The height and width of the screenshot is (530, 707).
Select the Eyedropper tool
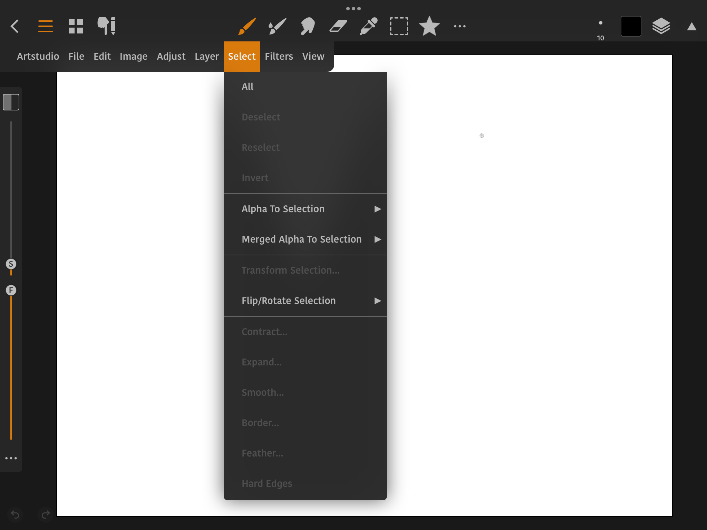[x=368, y=26]
